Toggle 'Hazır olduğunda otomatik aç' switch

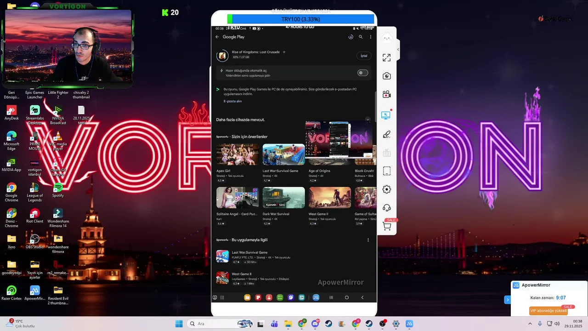363,73
